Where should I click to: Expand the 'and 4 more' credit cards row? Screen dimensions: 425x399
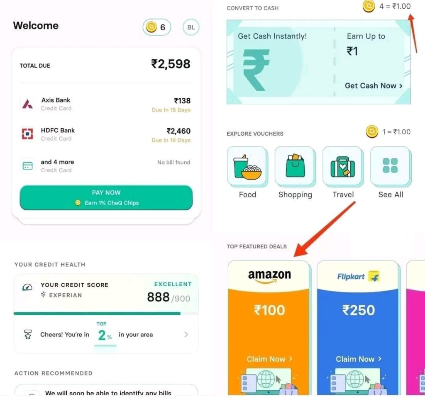point(106,166)
